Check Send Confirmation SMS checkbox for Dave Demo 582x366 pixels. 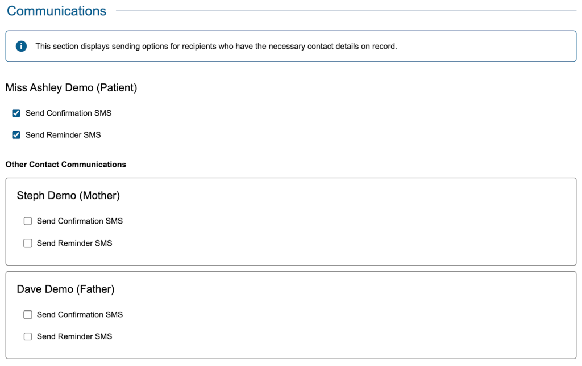coord(28,315)
